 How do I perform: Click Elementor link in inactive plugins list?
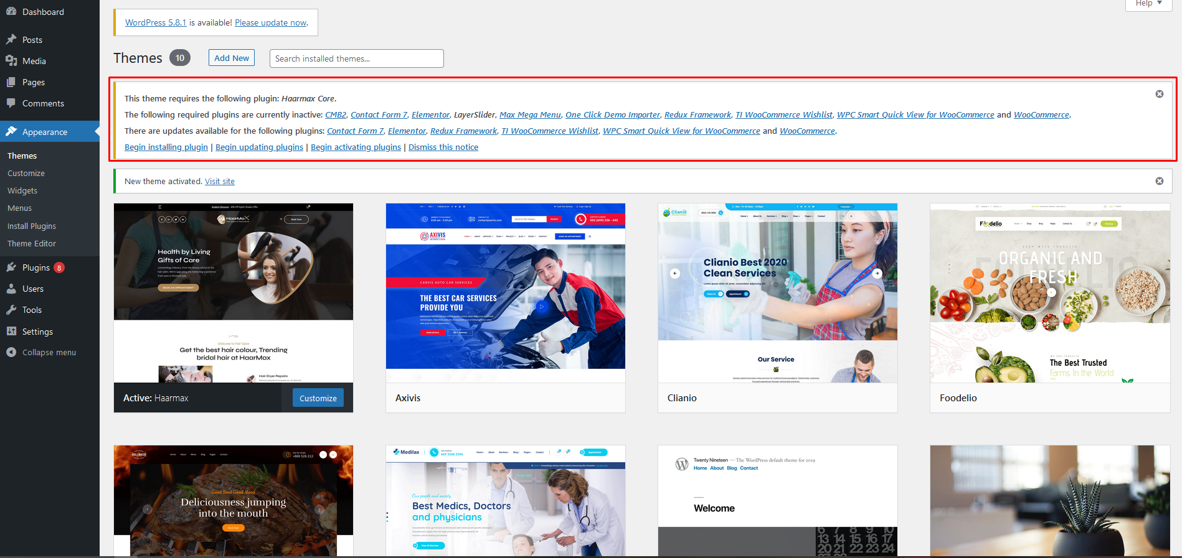coord(430,114)
